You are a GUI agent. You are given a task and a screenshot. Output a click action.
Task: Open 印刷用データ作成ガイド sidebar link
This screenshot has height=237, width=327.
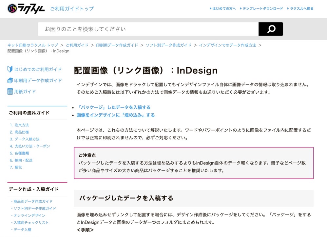(38, 80)
